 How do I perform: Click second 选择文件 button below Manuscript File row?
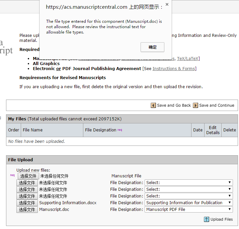(27, 183)
